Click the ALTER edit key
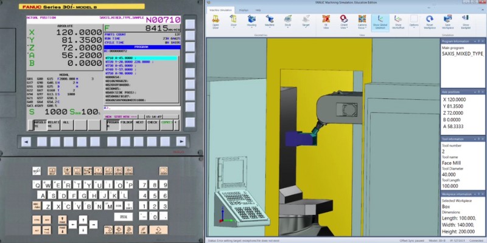 coord(108,230)
